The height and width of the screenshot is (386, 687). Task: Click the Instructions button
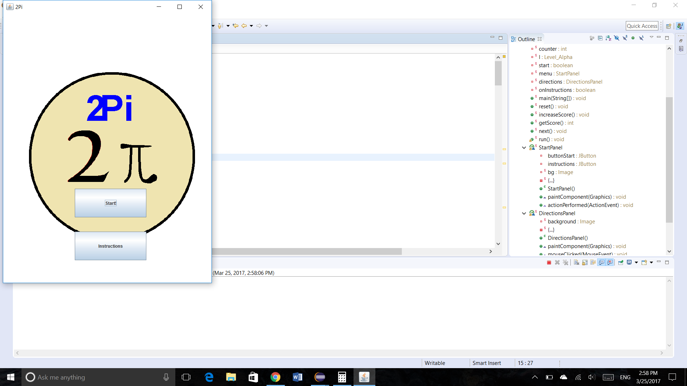coord(110,246)
